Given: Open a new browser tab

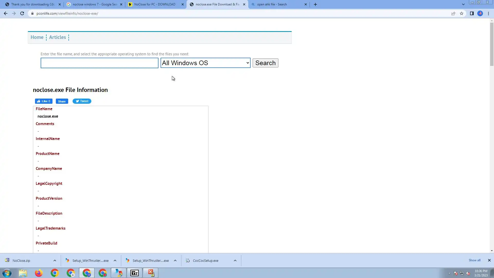Looking at the screenshot, I should coord(315,4).
